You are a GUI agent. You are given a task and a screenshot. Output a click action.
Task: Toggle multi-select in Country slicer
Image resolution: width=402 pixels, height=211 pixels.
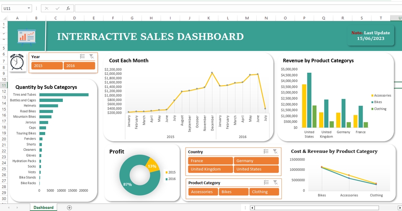(266, 151)
